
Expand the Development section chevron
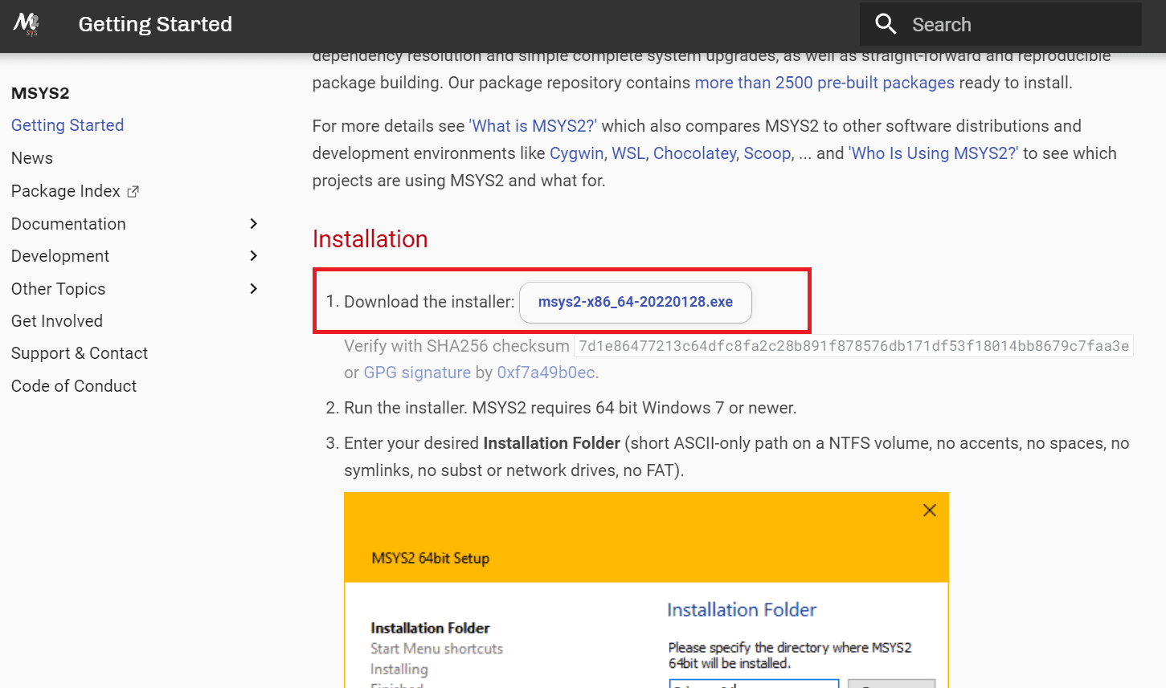tap(253, 255)
